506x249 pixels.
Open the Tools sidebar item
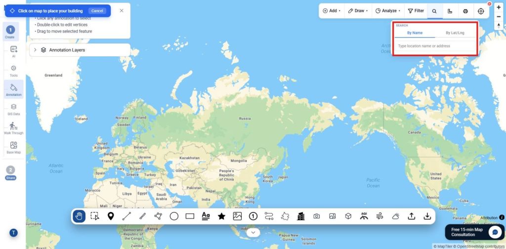(x=13, y=71)
